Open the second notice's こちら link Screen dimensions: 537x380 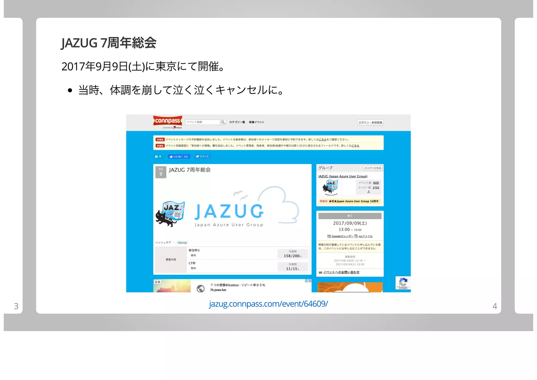(355, 146)
